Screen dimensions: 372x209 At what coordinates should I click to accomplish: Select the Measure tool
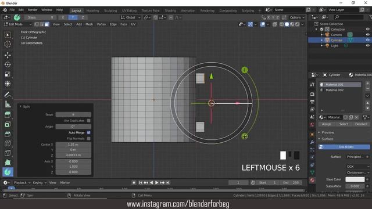[x=8, y=105]
